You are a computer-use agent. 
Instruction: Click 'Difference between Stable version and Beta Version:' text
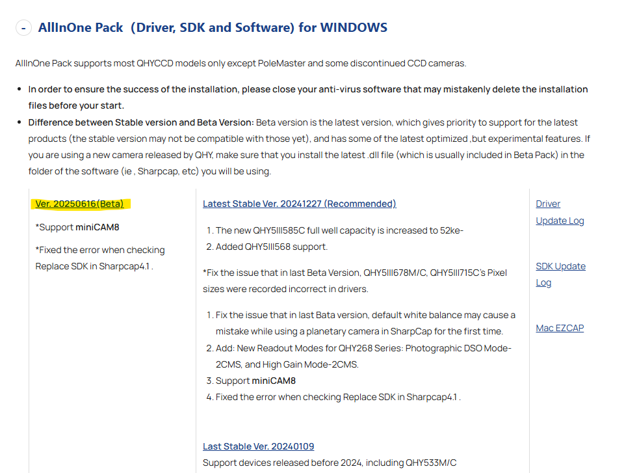point(141,122)
